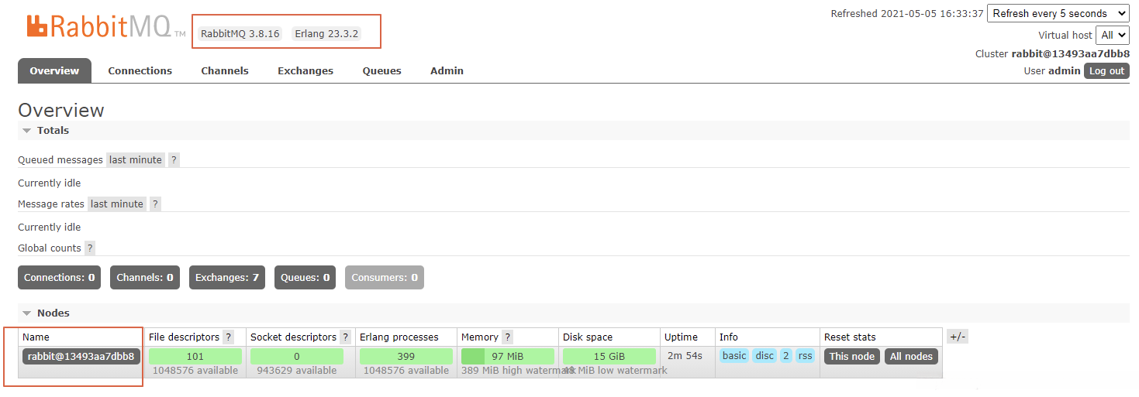Click the 943629 available text
Viewport: 1139px width, 397px height.
point(297,371)
